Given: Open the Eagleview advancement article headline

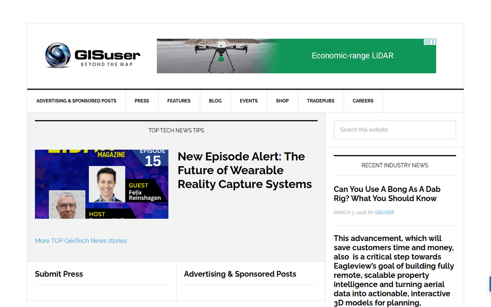Looking at the screenshot, I should point(394,270).
